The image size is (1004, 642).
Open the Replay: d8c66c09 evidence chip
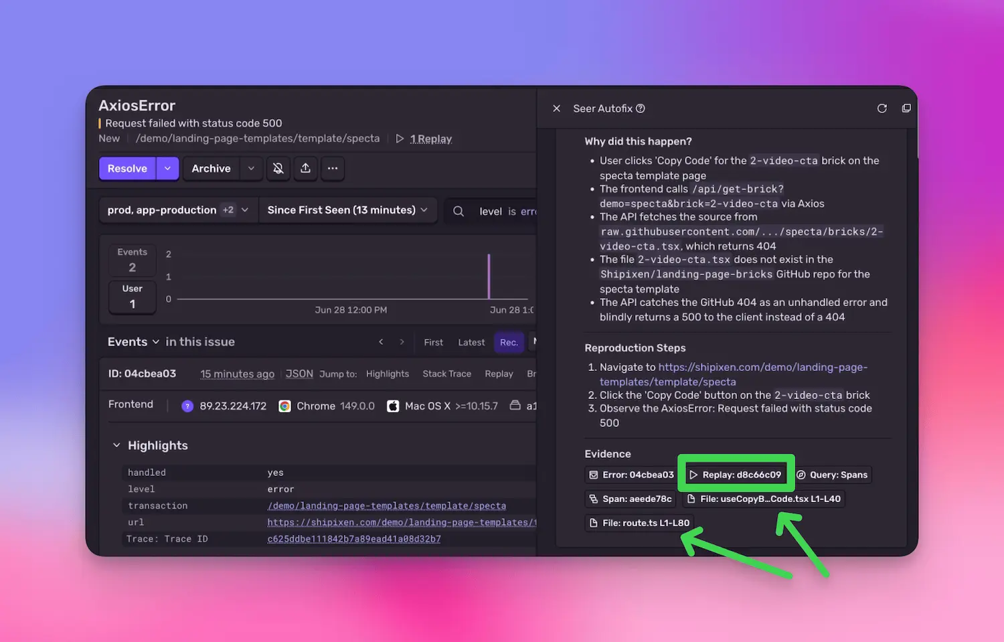tap(736, 475)
